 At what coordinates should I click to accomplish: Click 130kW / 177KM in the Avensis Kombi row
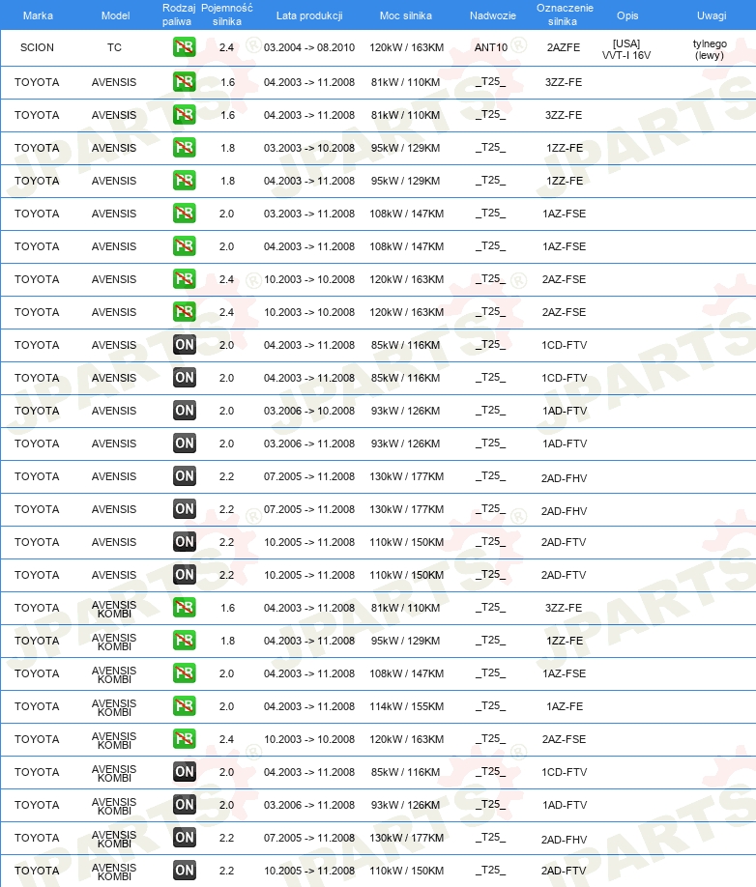(406, 838)
